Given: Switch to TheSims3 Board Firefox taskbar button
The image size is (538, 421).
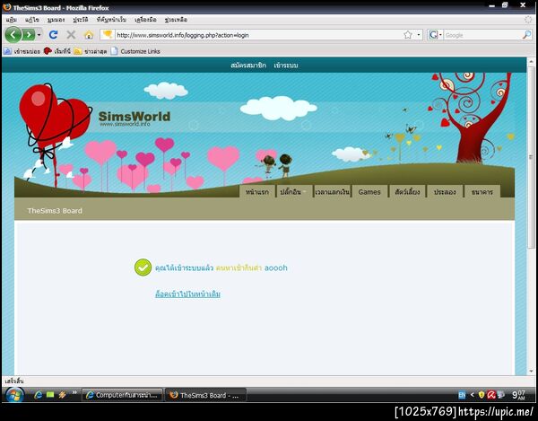Looking at the screenshot, I should pos(206,395).
